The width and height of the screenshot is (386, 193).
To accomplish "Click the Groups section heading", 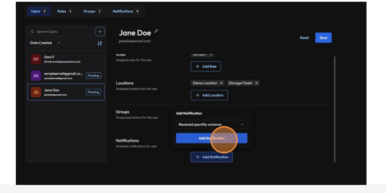I will [122, 112].
